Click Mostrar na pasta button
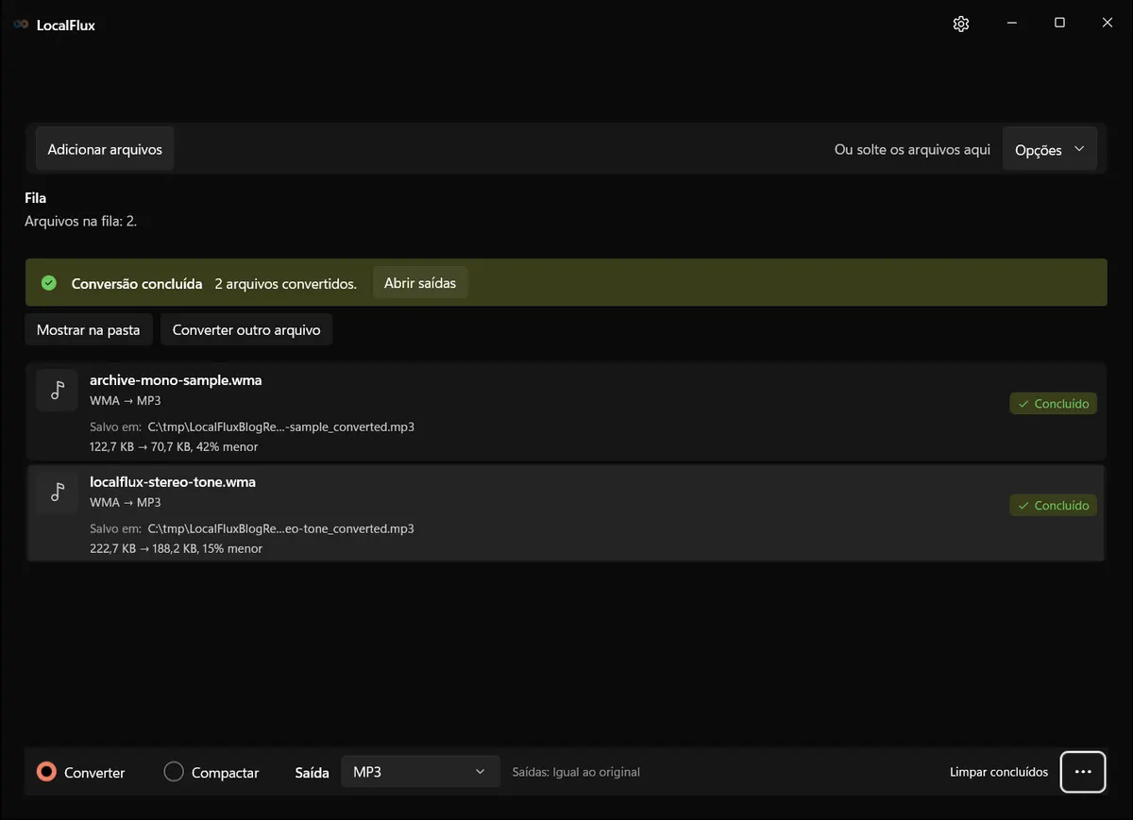The image size is (1133, 820). 89,329
